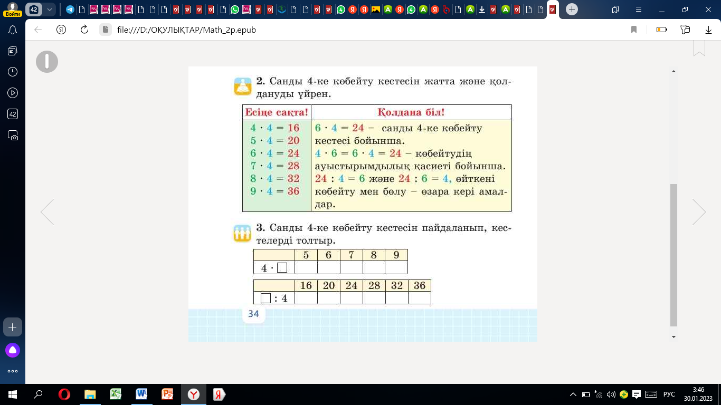
Task: Open the taskbar clock and calendar
Action: tap(698, 394)
